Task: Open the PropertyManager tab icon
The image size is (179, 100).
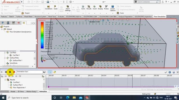Action: point(8,23)
